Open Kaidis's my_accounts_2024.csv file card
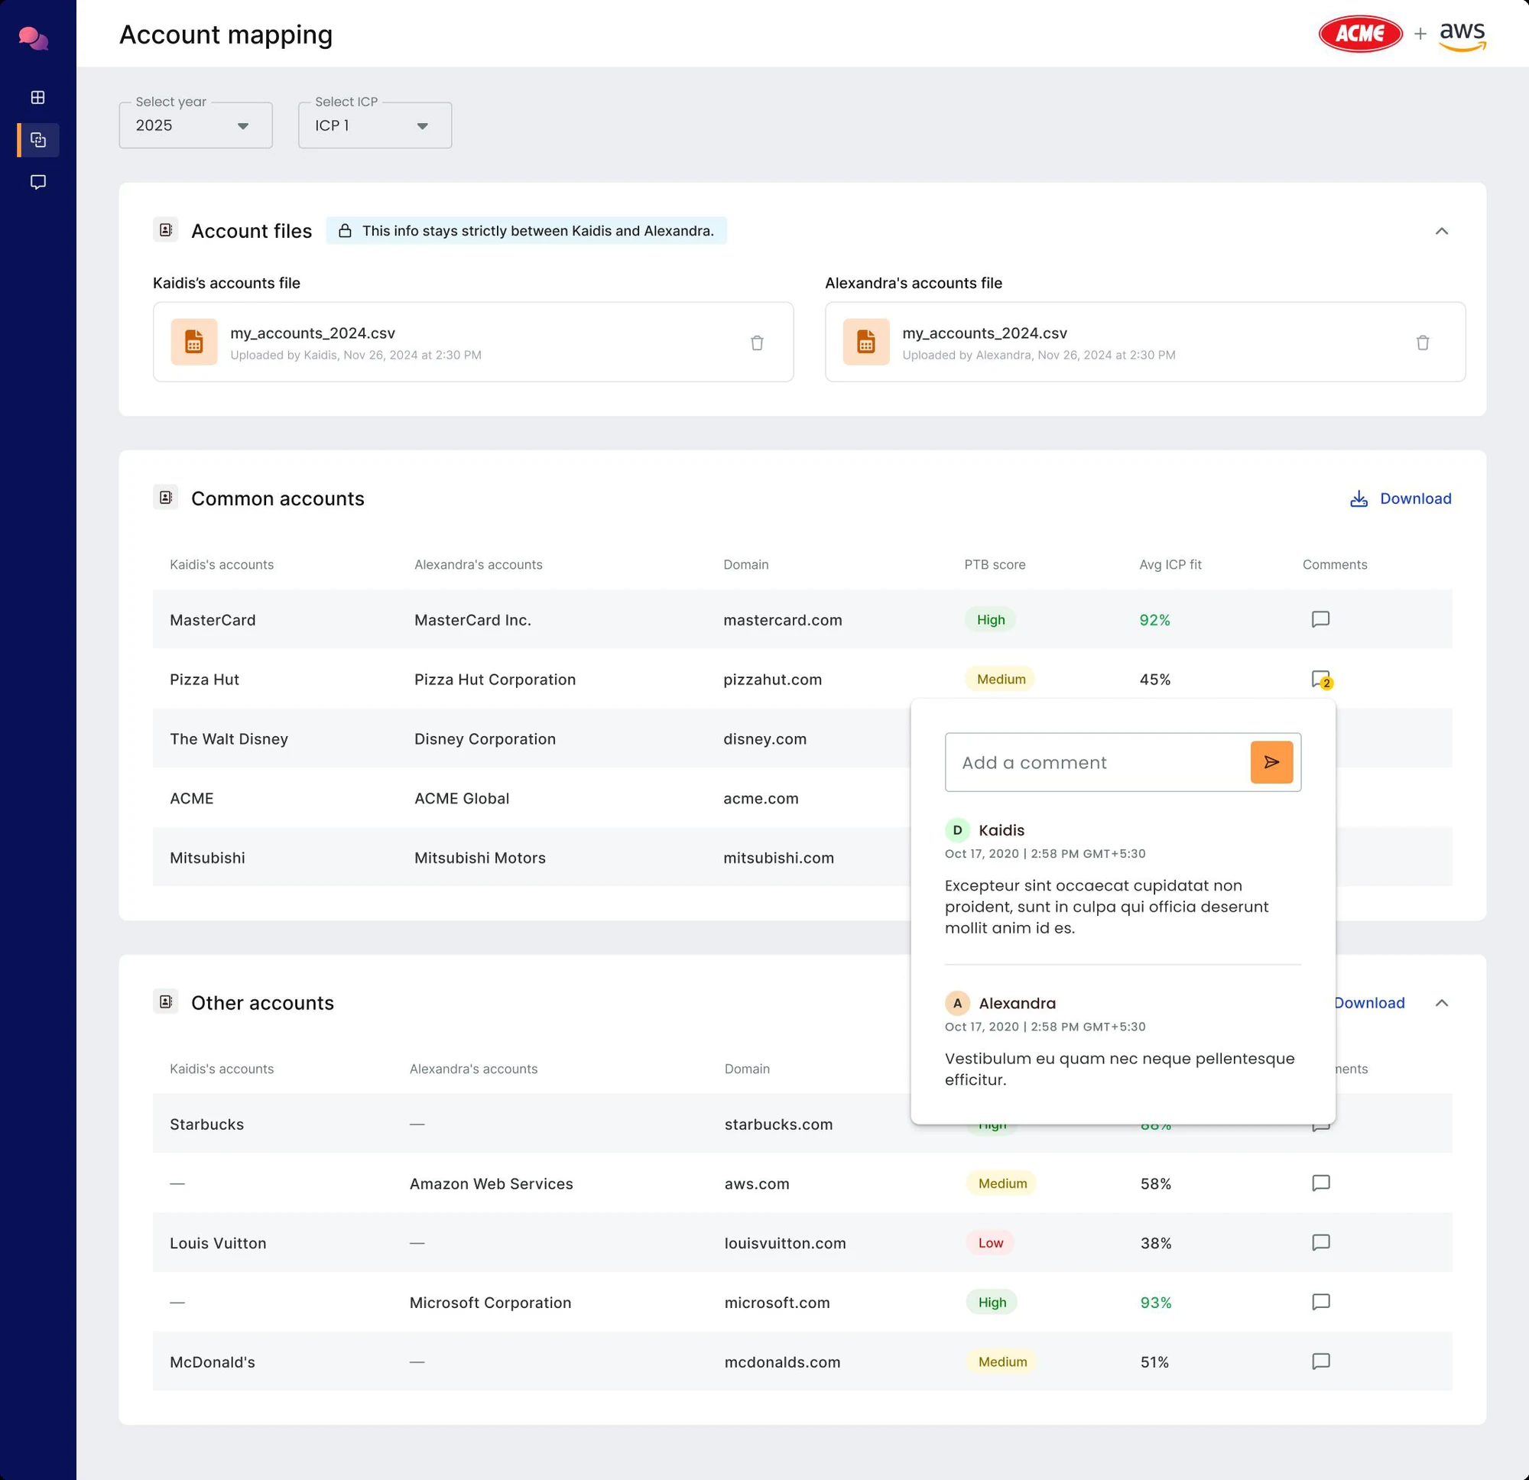Screen dimensions: 1529x1480 coord(472,342)
